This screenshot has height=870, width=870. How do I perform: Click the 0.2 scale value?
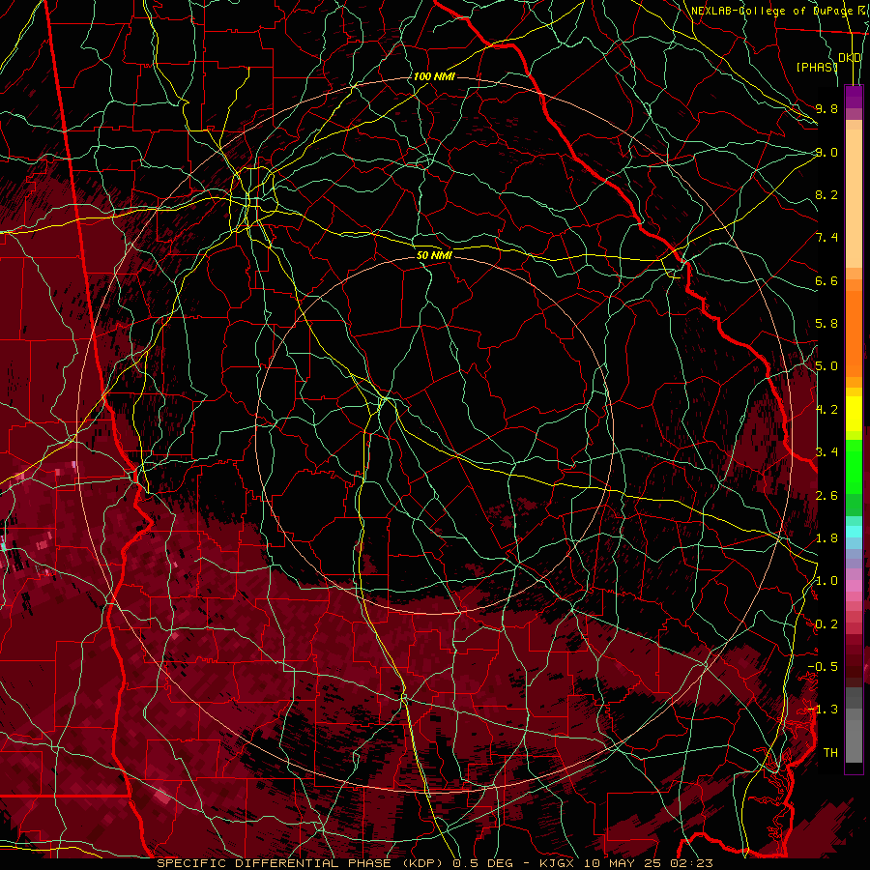tap(826, 624)
